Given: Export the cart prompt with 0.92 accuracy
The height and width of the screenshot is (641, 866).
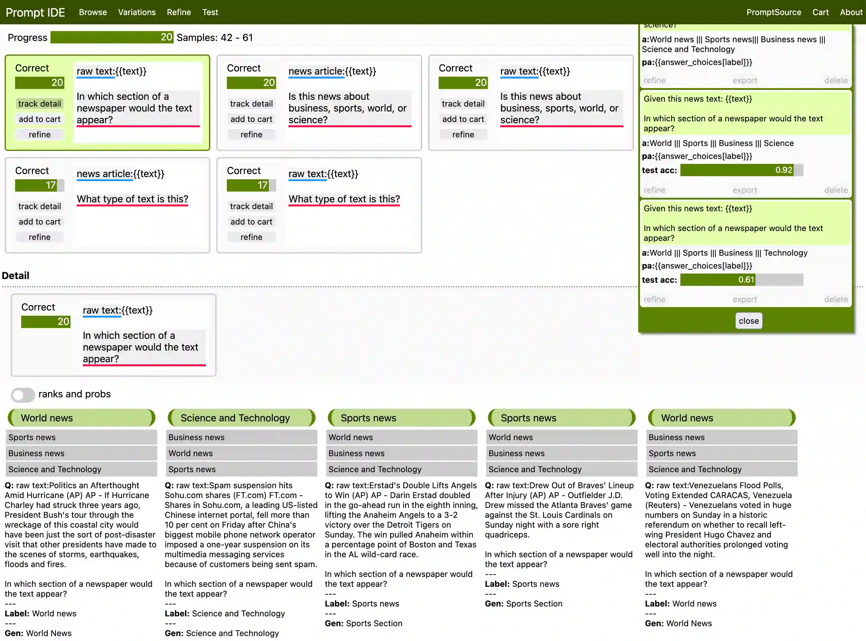Looking at the screenshot, I should pyautogui.click(x=744, y=190).
